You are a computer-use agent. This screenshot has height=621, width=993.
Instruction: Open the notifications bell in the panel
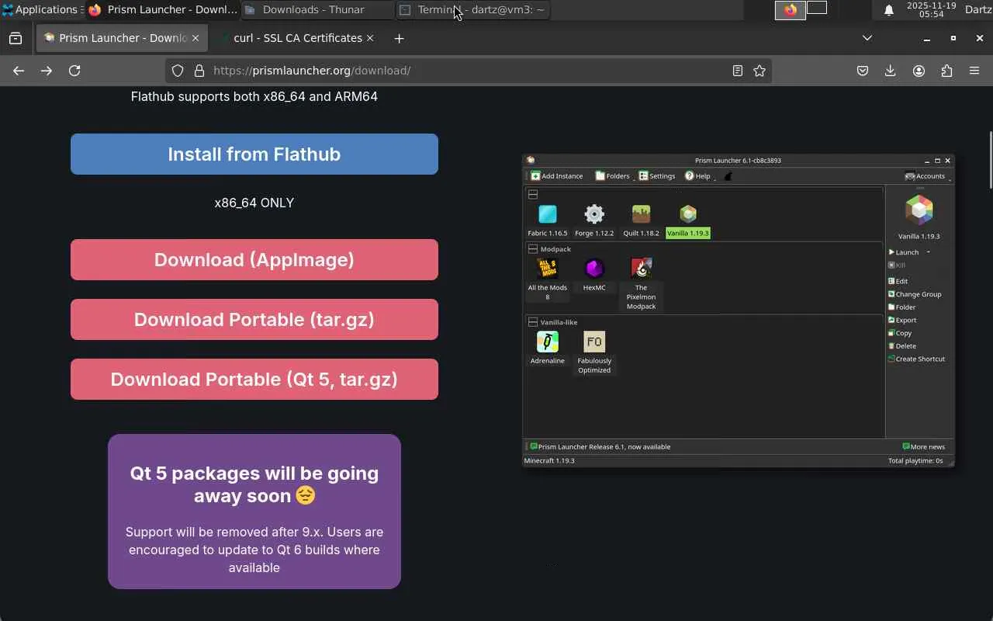(x=889, y=10)
